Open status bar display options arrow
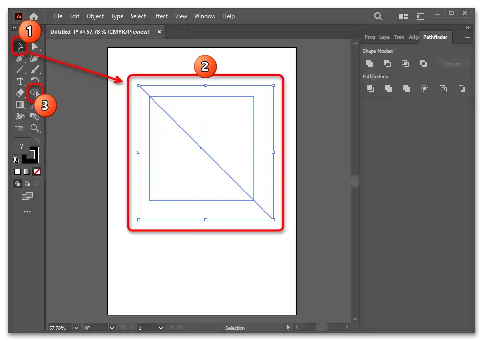The height and width of the screenshot is (341, 483). click(x=288, y=327)
